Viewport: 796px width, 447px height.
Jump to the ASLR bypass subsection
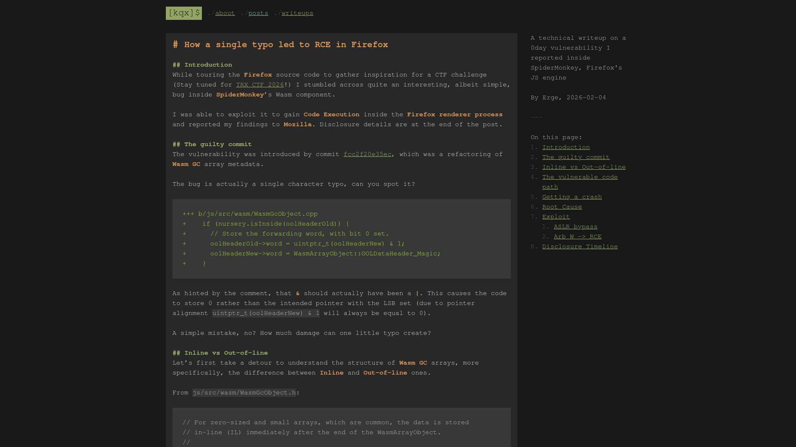575,226
